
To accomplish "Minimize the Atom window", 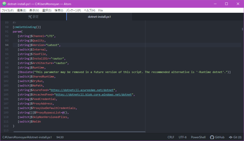I will click(215, 4).
